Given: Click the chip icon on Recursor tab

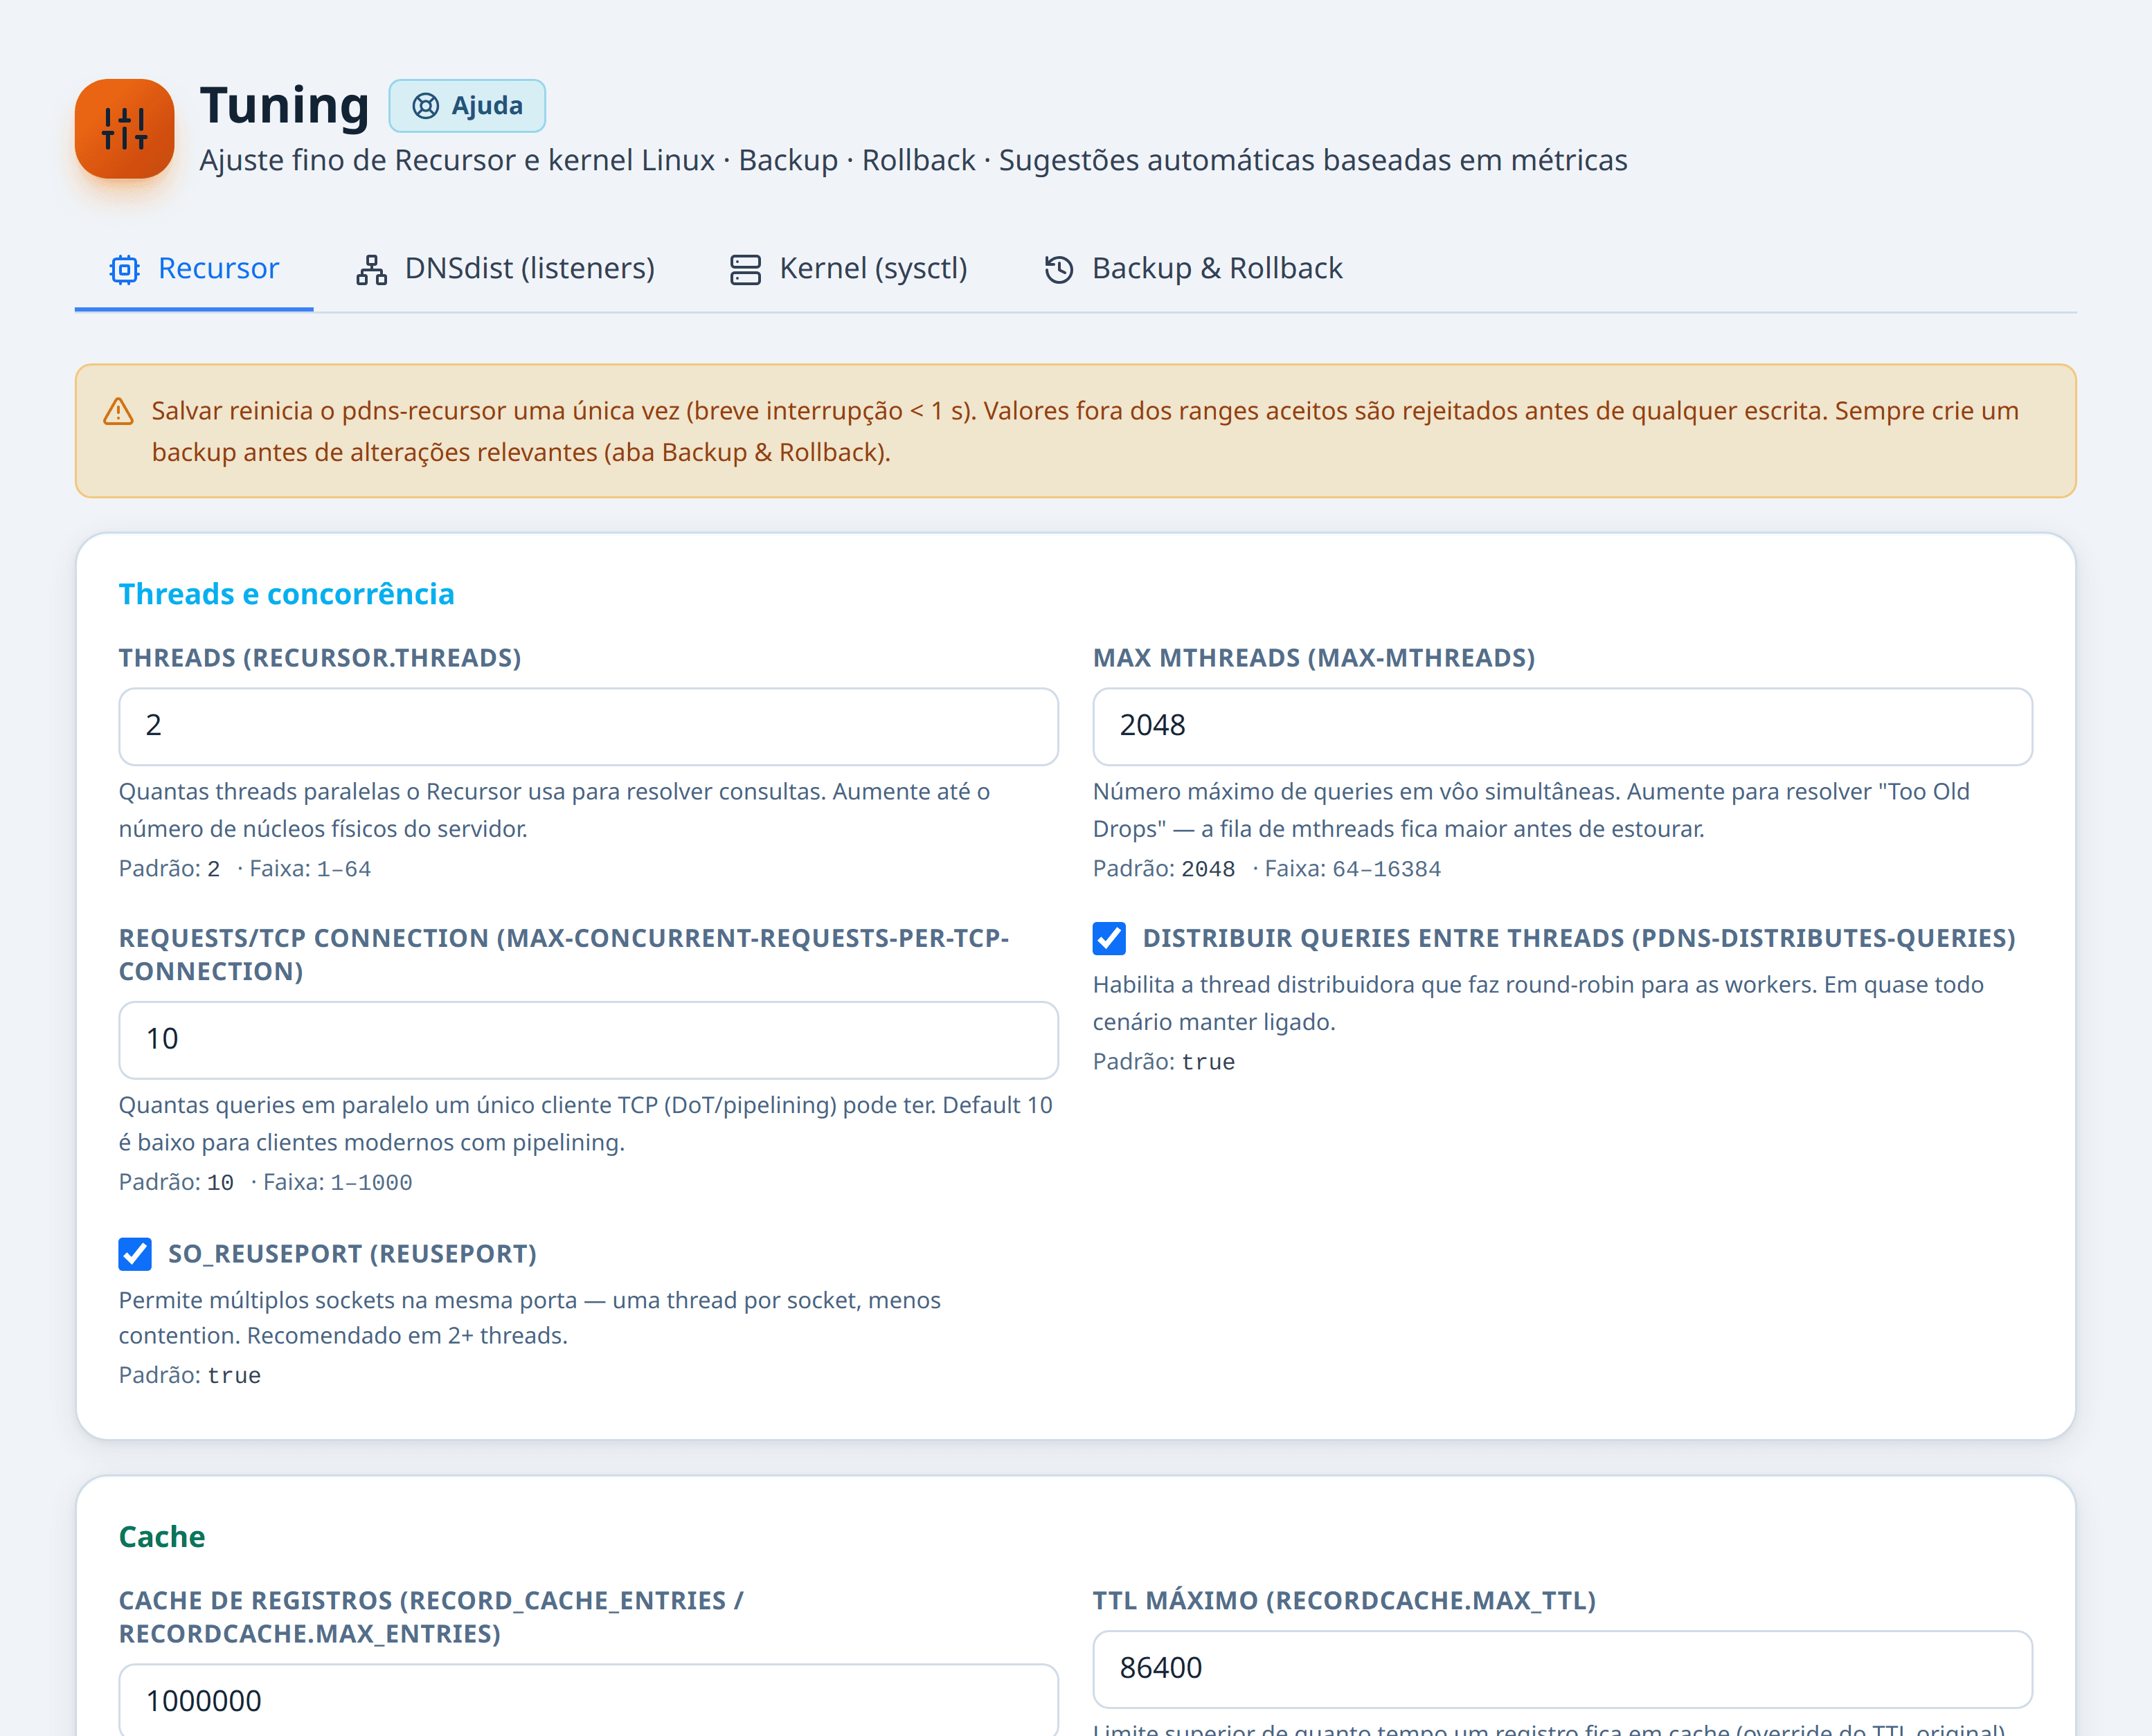Looking at the screenshot, I should click(125, 269).
